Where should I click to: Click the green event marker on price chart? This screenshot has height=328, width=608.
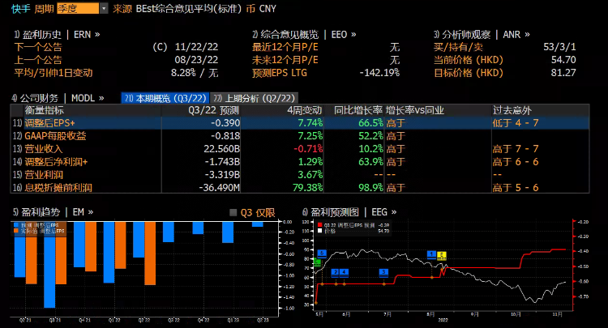(x=317, y=262)
